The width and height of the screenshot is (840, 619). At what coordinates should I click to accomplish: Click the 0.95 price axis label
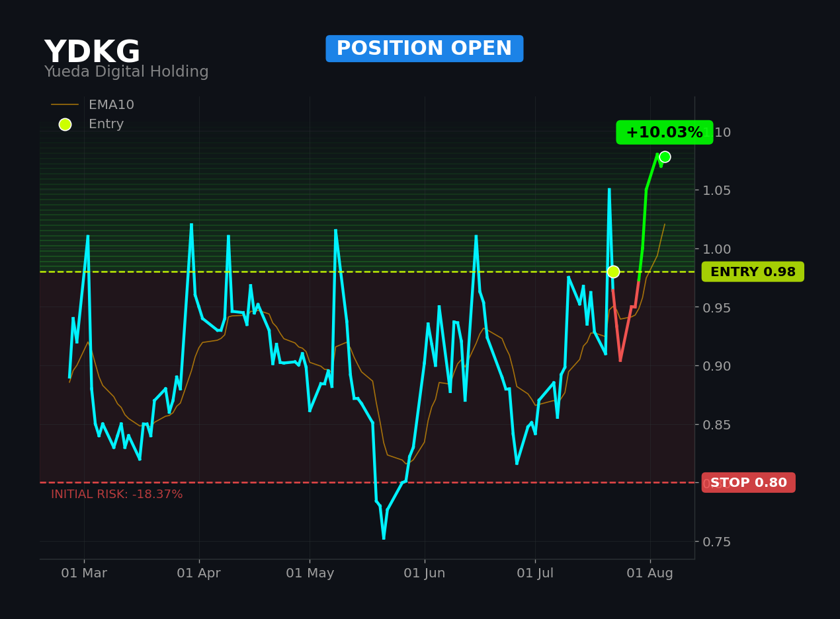point(717,307)
